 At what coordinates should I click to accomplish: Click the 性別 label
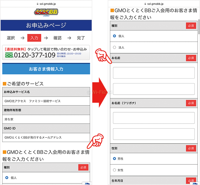tap(114, 148)
